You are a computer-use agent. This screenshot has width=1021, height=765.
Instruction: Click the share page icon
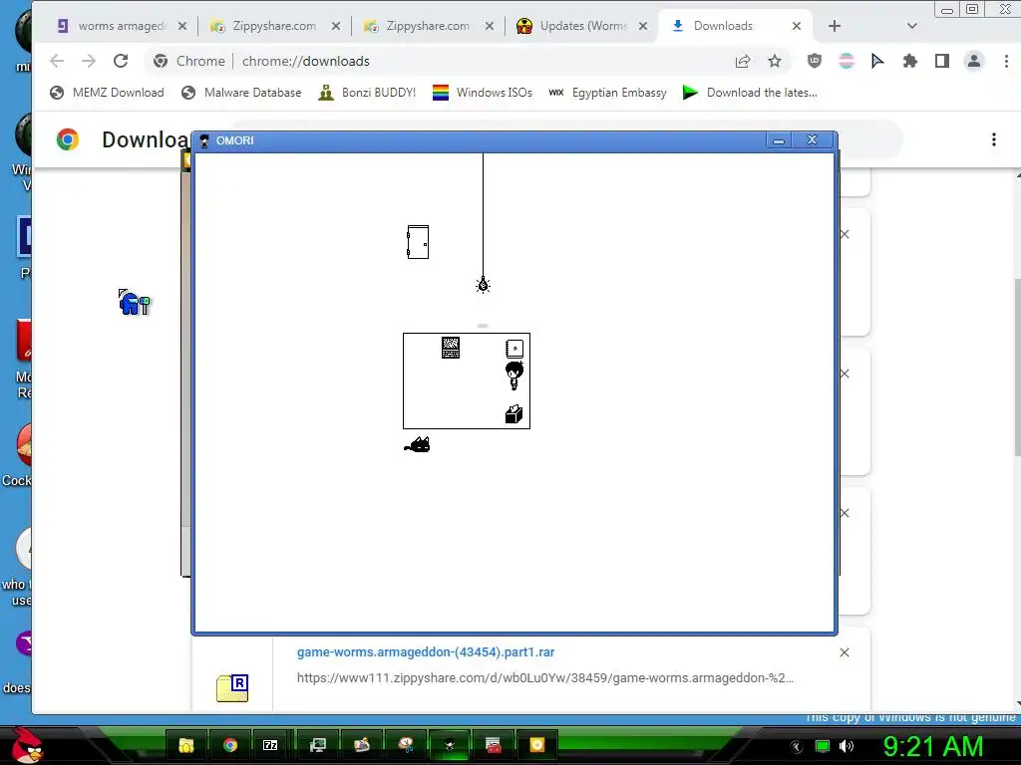point(742,61)
